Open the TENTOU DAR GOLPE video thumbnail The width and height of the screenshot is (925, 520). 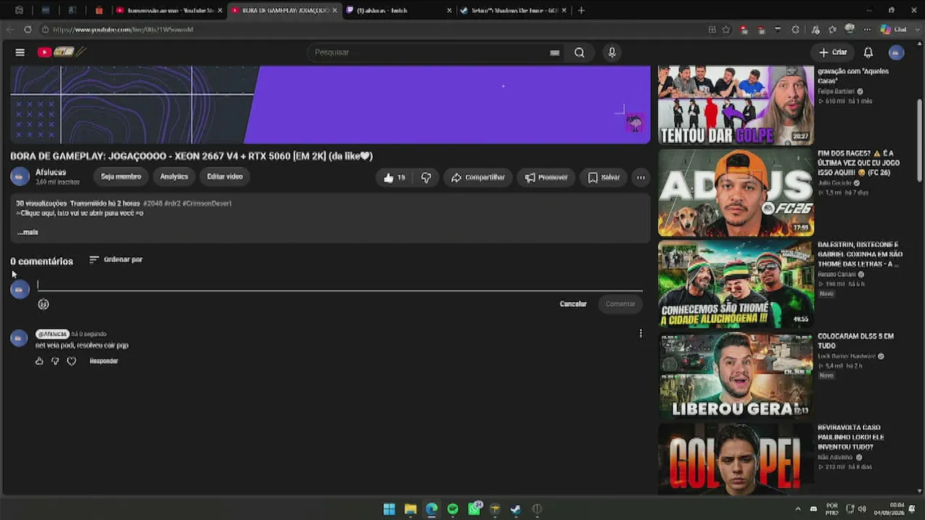pos(736,105)
